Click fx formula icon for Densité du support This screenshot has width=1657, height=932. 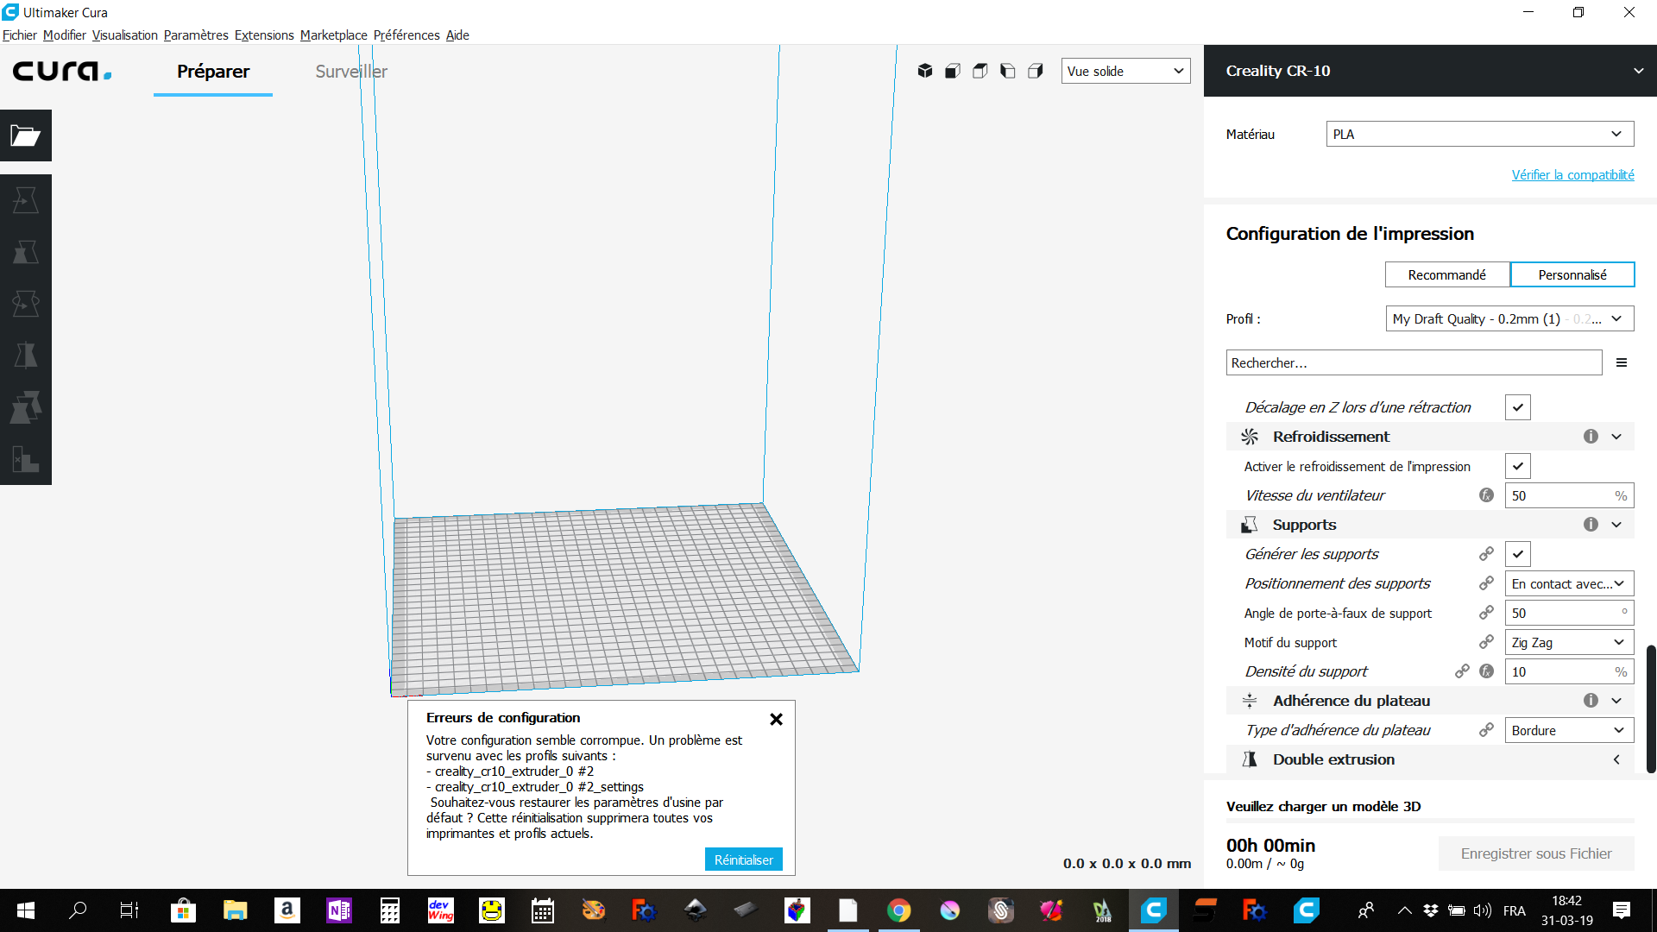[1486, 671]
